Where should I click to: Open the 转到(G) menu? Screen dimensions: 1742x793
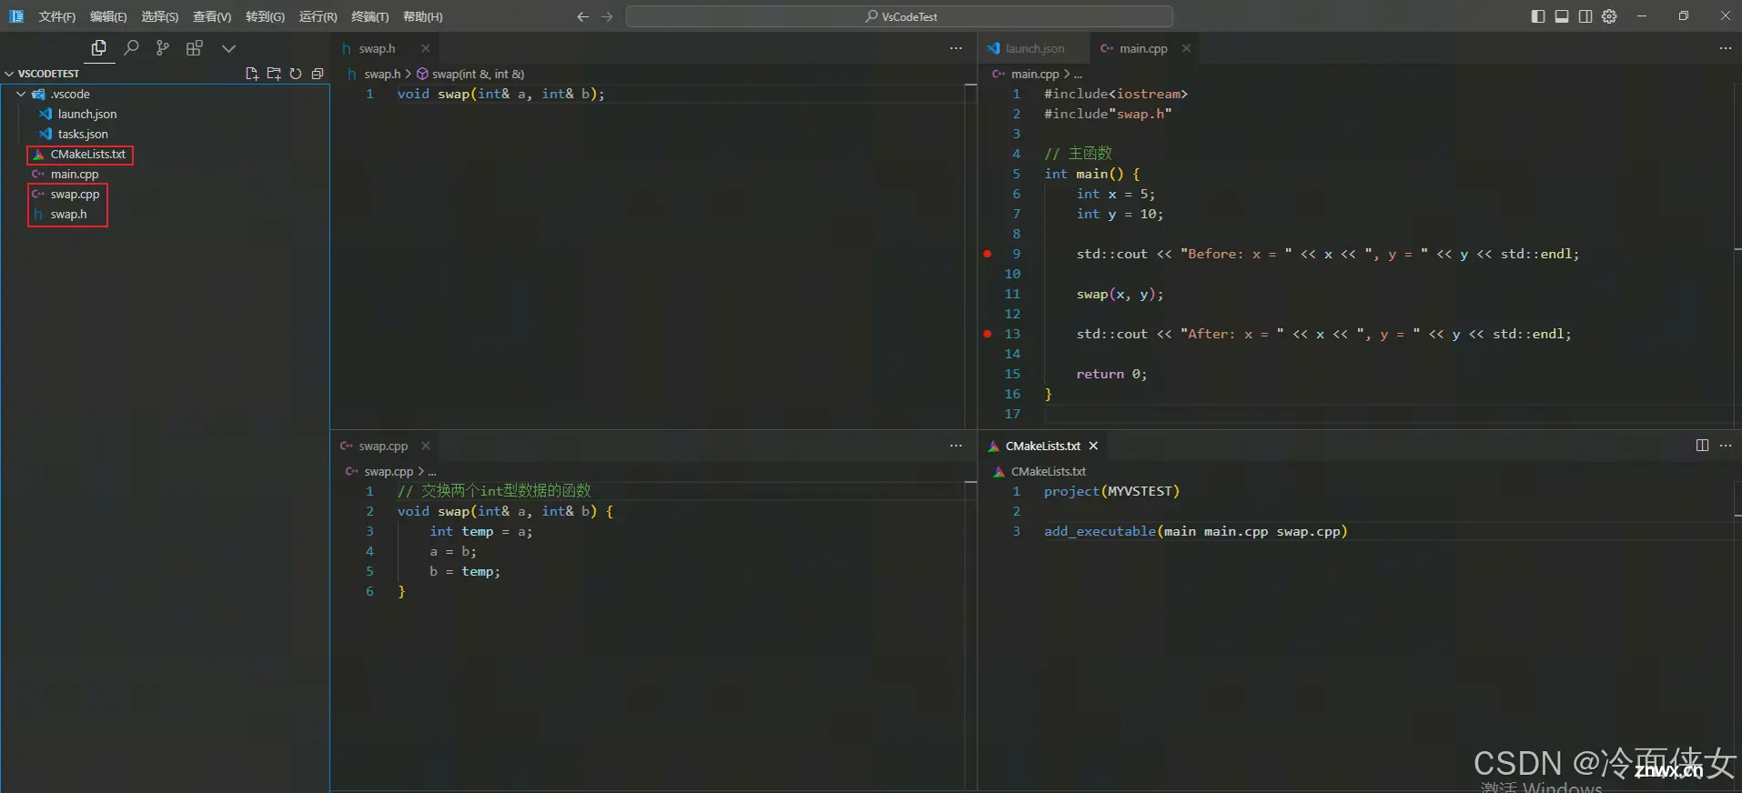[x=265, y=16]
